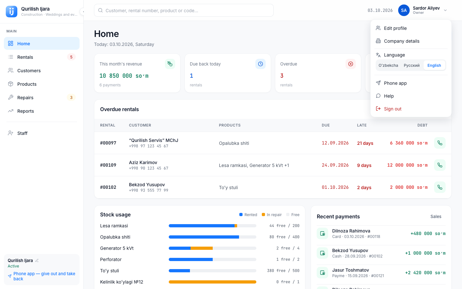The height and width of the screenshot is (289, 462).
Task: Go to Customers section
Action: (x=42, y=70)
